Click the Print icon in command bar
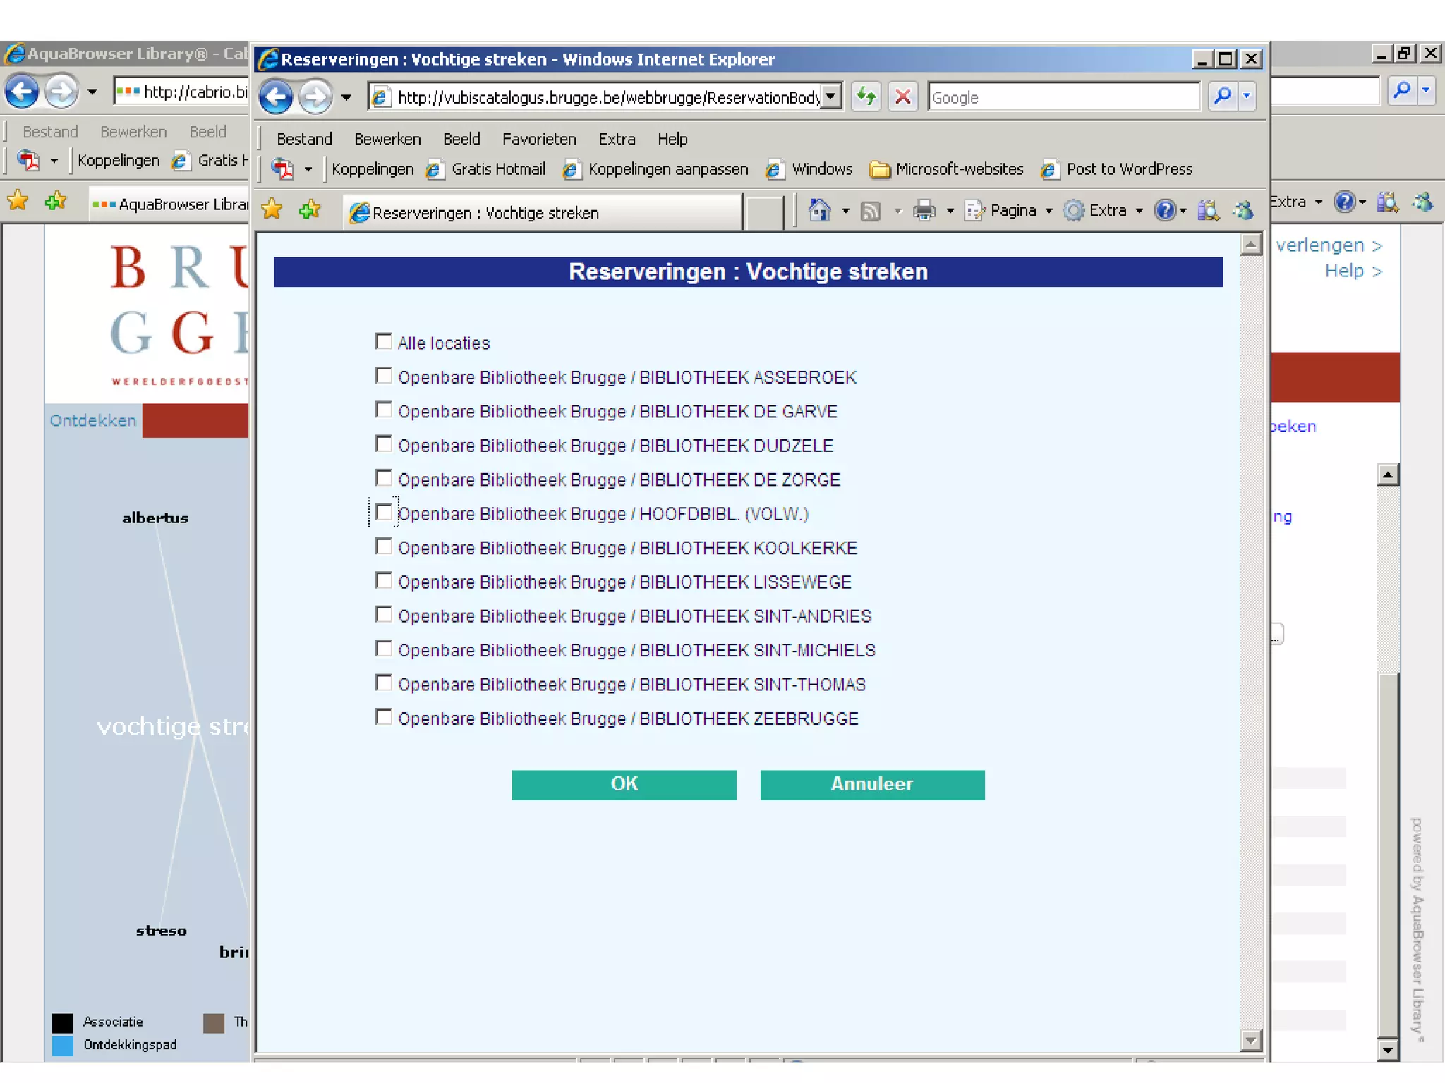This screenshot has height=1083, width=1445. [924, 210]
